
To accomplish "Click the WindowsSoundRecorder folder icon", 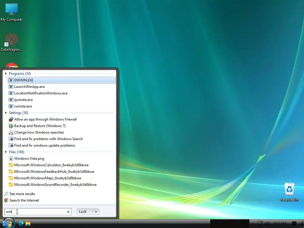I will click(11, 185).
